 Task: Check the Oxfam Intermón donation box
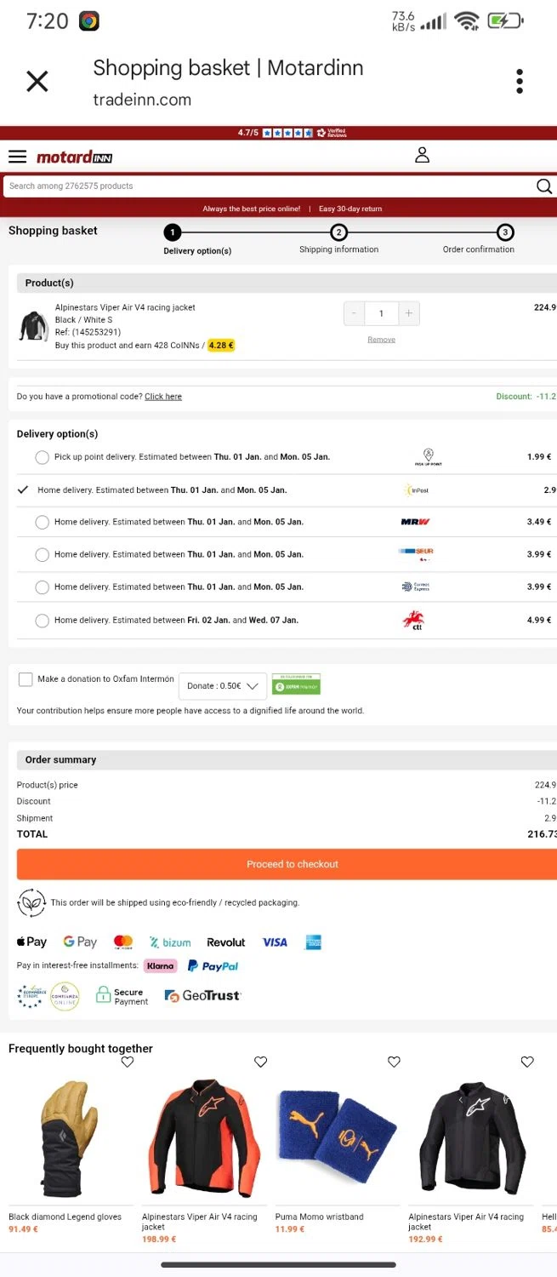click(26, 679)
